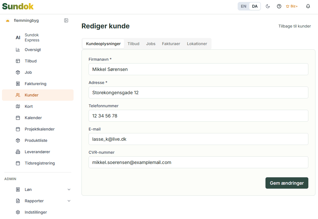318x219 pixels.
Task: Open notifications bell icon
Action: [308, 6]
